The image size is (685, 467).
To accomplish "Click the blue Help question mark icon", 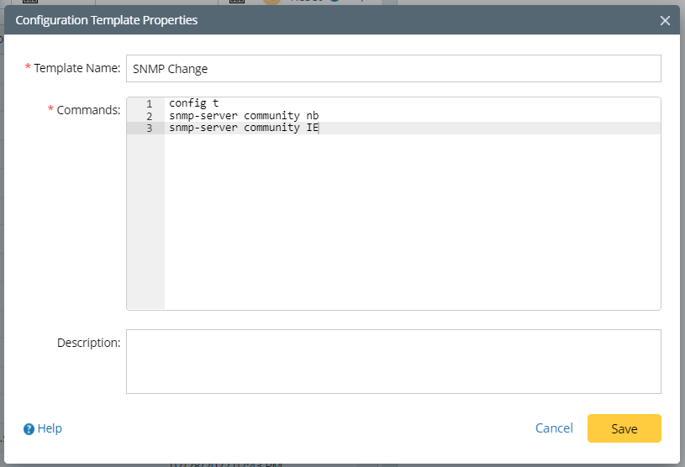I will point(29,429).
